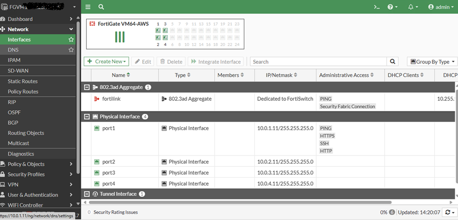Select the port2 interface icon
458x220 pixels.
pyautogui.click(x=97, y=162)
